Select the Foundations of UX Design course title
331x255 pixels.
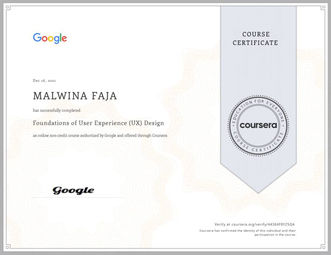(x=98, y=123)
